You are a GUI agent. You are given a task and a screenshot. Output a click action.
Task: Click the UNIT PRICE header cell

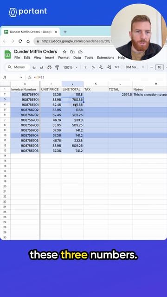coord(51,90)
